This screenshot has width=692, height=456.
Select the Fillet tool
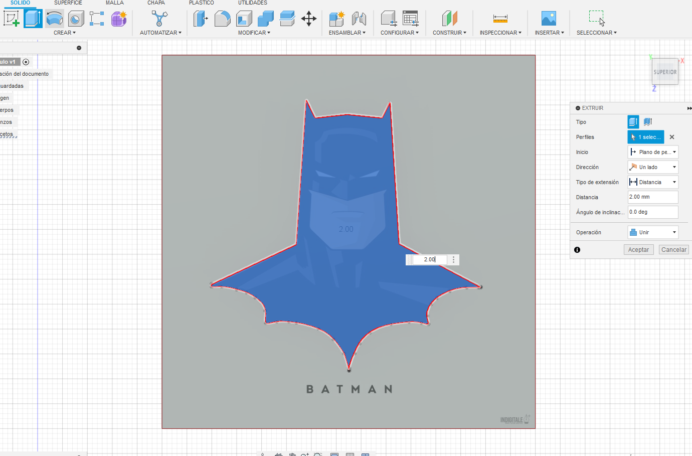coord(222,19)
